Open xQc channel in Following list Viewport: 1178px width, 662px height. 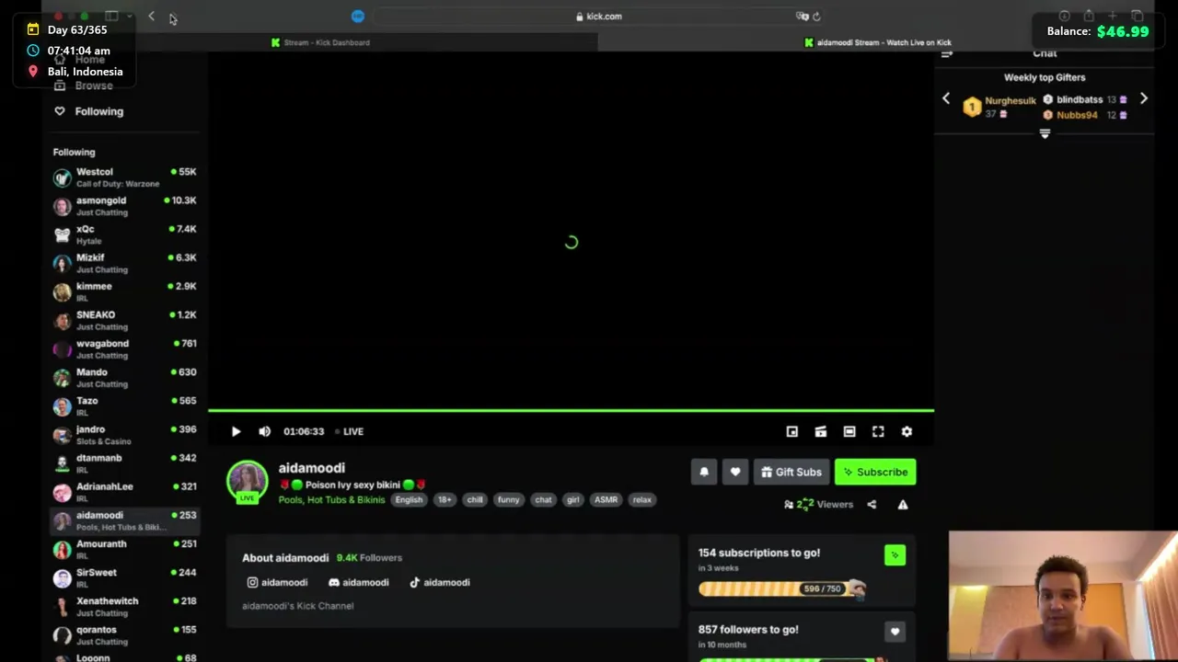pos(124,234)
